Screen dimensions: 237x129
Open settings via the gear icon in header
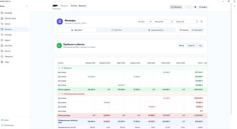pos(195,7)
